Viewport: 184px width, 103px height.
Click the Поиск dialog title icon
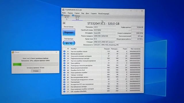tap(13, 52)
